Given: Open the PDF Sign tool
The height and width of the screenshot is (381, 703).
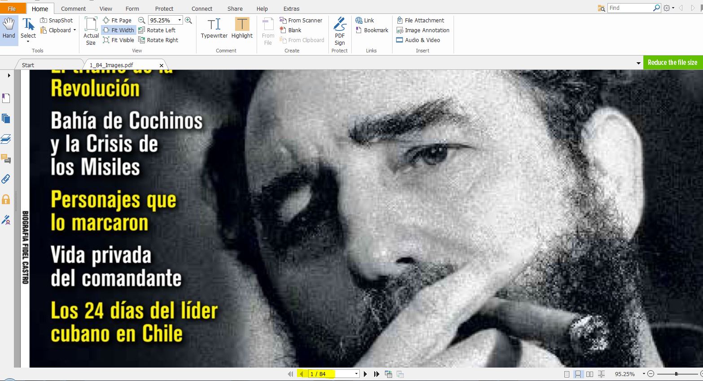Looking at the screenshot, I should point(340,31).
